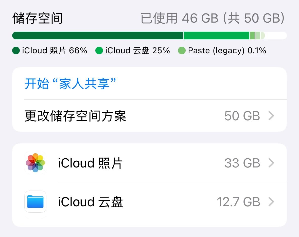
Task: Select the iCloud 云盘 list label
Action: click(x=90, y=202)
